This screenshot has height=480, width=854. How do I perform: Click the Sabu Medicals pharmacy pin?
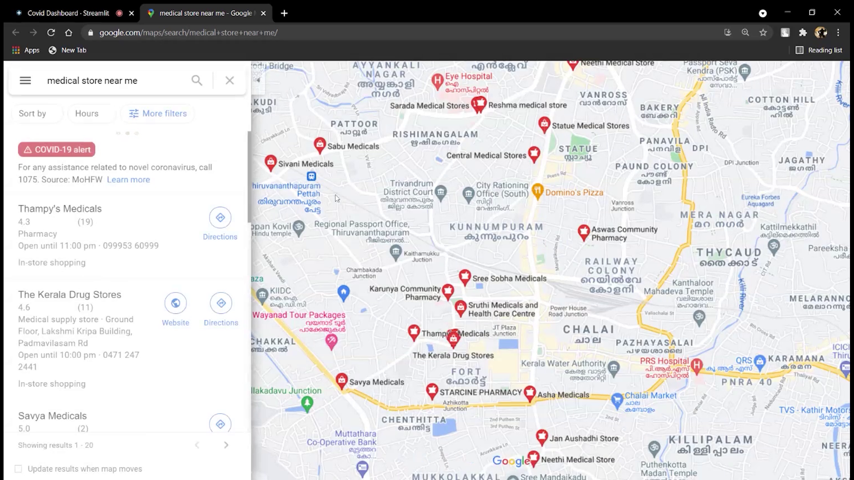pyautogui.click(x=319, y=144)
